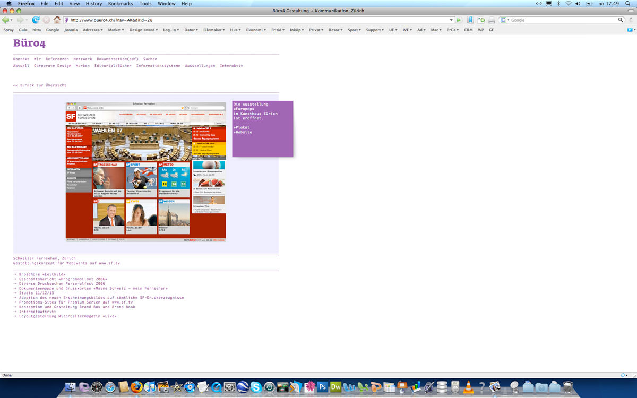The image size is (637, 398).
Task: Open the CRM bookmark
Action: pos(468,30)
